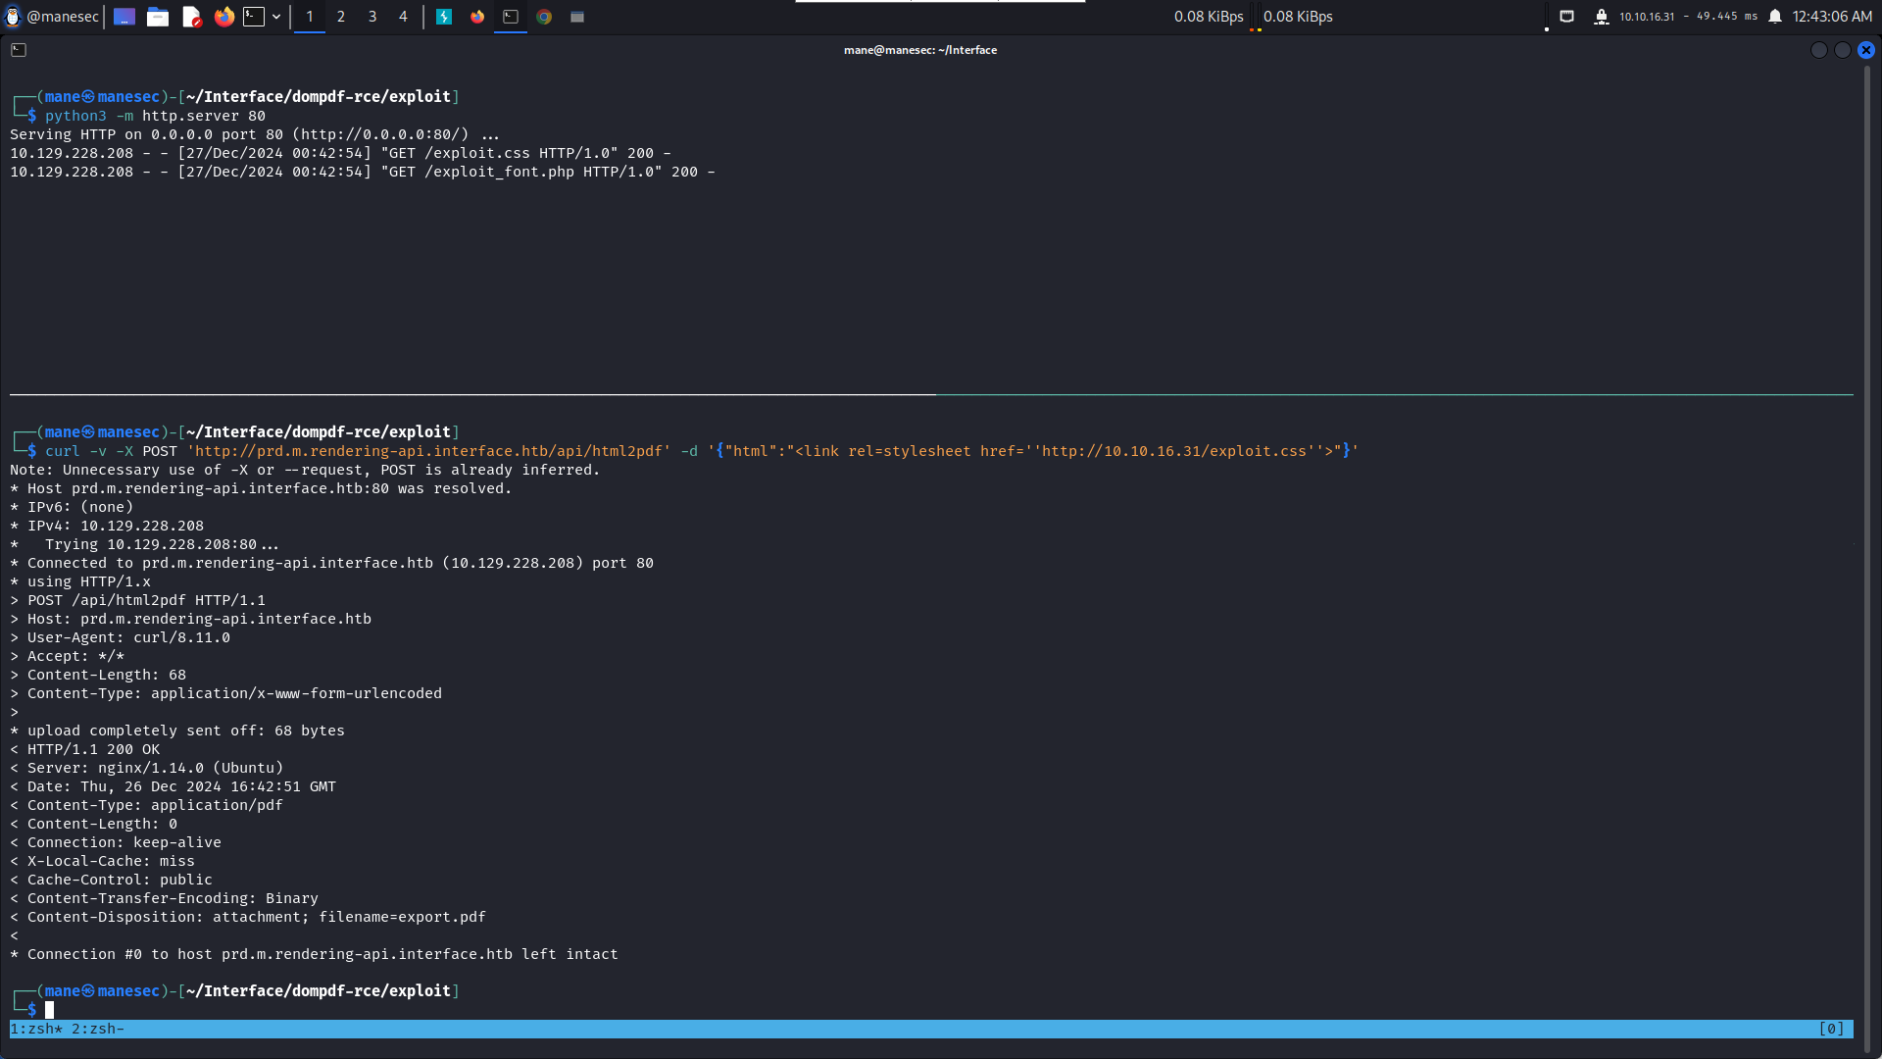Click the Server: nginx/1.14.0 header line

coord(146,768)
